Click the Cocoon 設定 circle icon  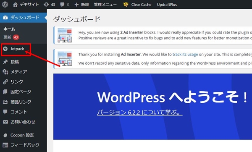(x=5, y=135)
